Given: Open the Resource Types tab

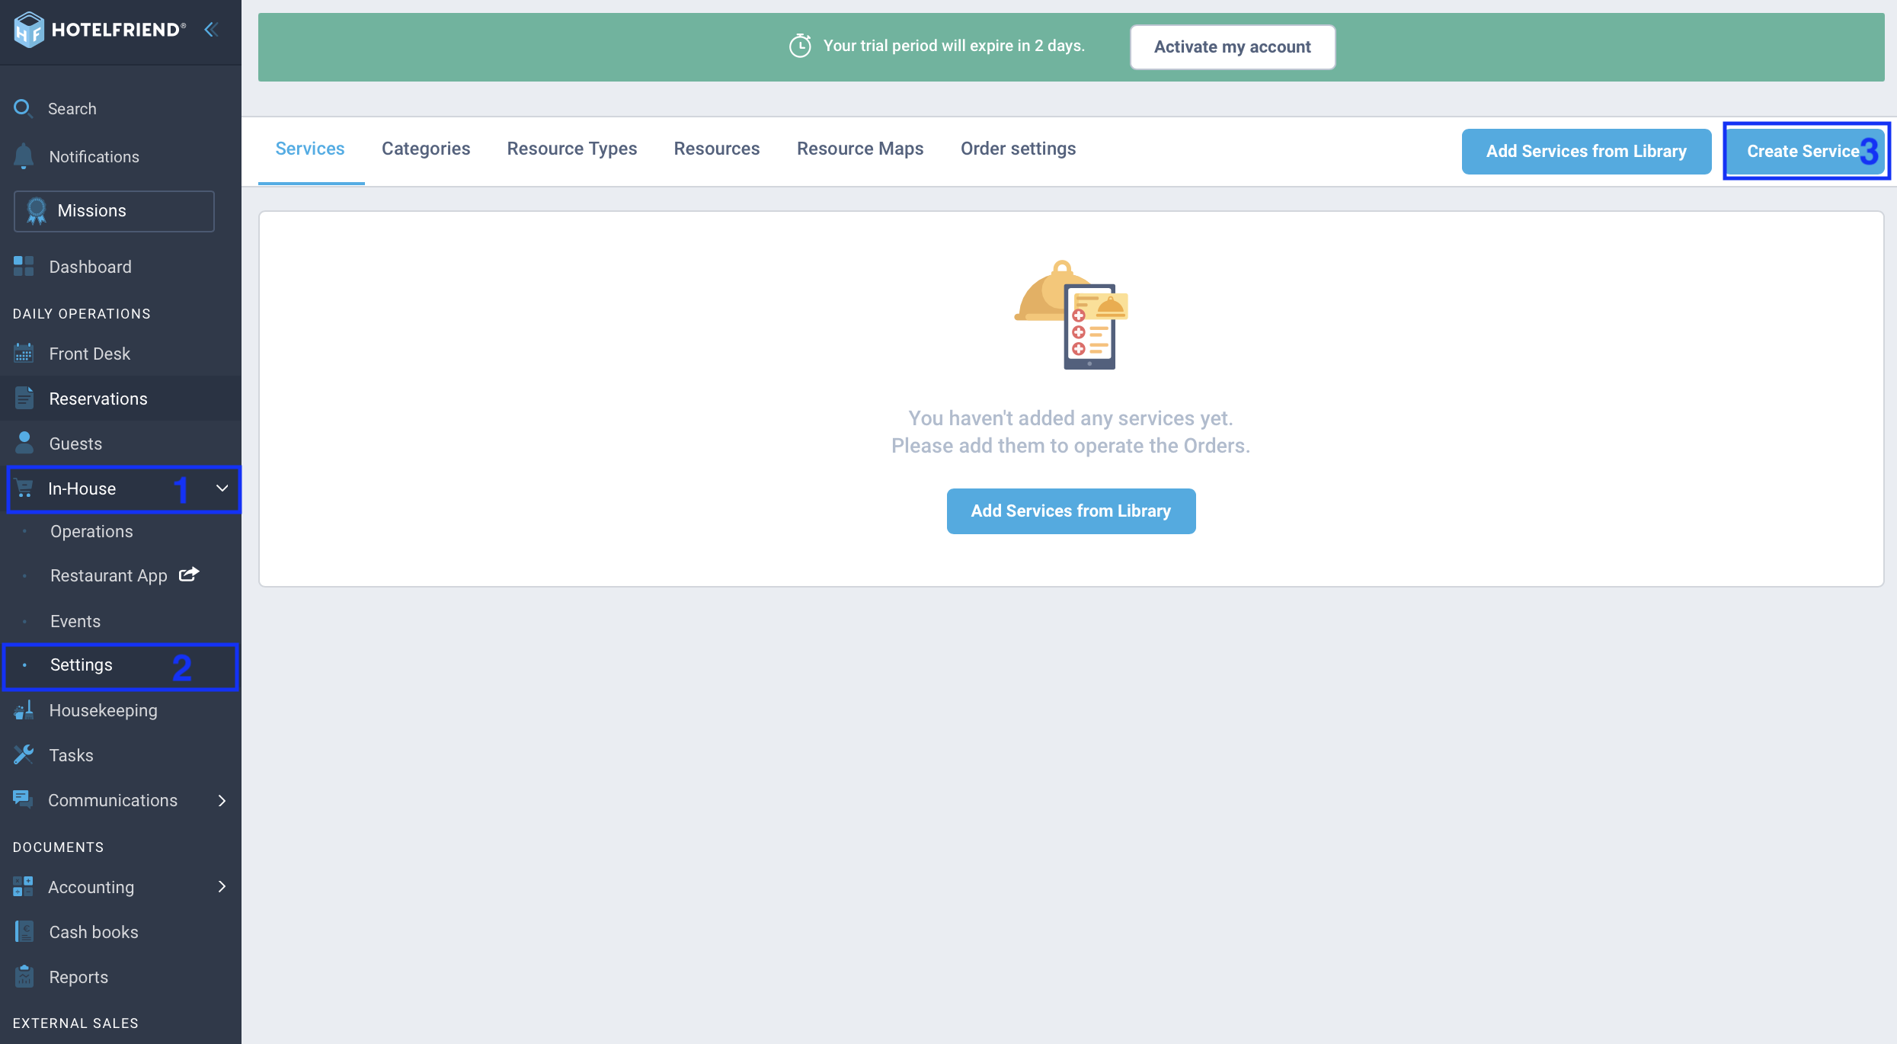Looking at the screenshot, I should 572,149.
